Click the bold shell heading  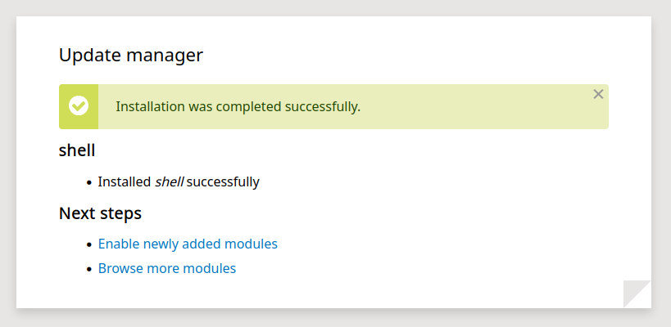pyautogui.click(x=77, y=150)
